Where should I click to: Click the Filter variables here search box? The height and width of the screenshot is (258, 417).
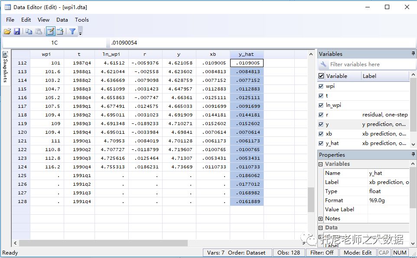pyautogui.click(x=371, y=64)
